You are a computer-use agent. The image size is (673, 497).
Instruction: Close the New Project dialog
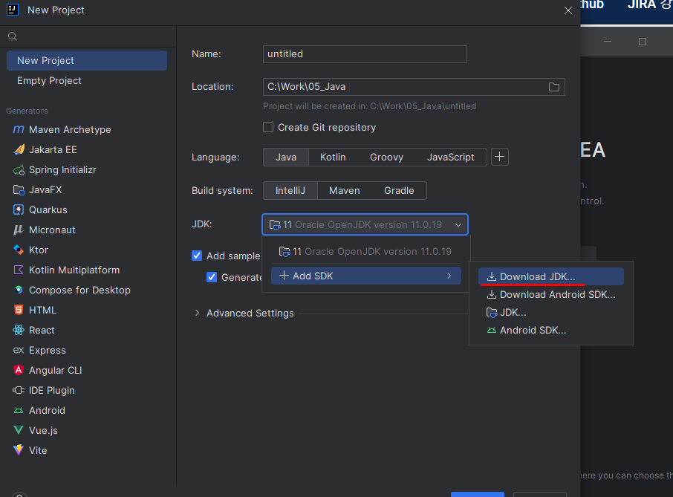pos(568,10)
